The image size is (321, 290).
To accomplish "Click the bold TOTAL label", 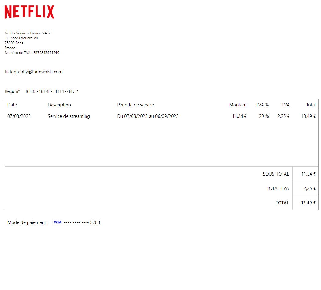I will pos(282,203).
